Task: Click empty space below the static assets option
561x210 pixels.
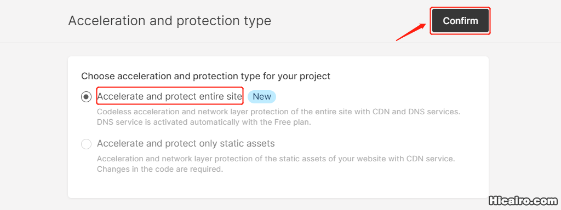Action: click(x=278, y=186)
